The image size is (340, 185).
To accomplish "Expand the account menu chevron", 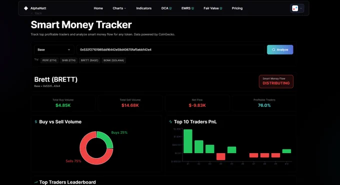I will [x=301, y=8].
